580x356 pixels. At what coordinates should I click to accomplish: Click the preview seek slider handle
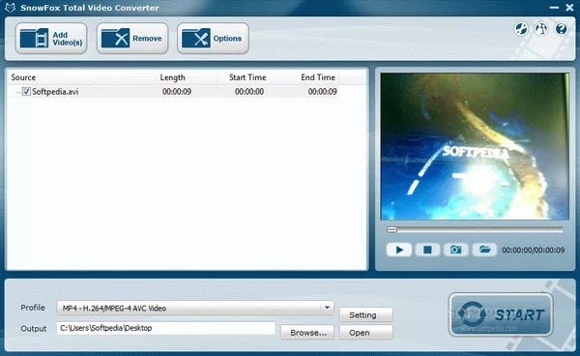click(x=391, y=230)
